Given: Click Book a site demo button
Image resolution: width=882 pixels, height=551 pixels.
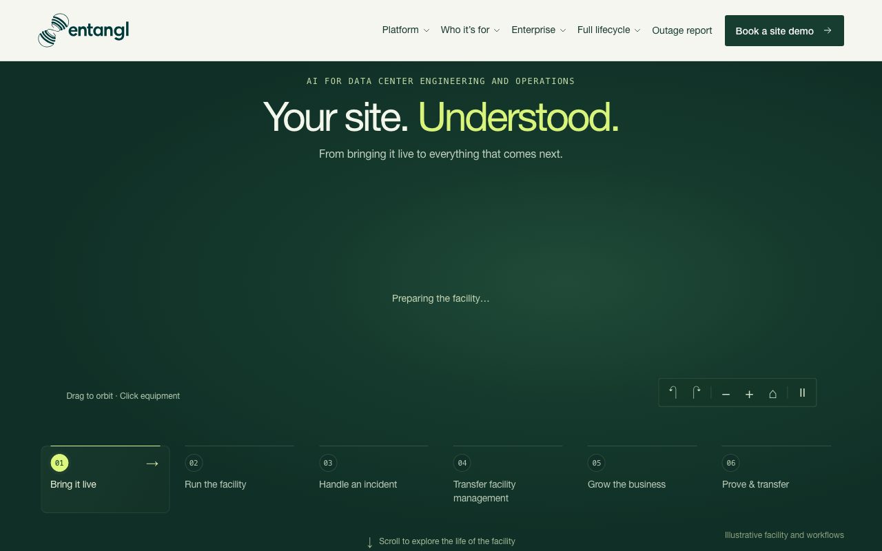Looking at the screenshot, I should coord(784,30).
